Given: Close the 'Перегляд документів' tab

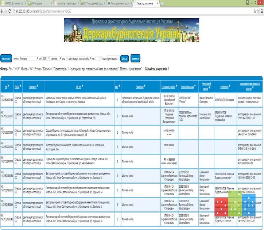Looking at the screenshot, I should pos(158,3).
